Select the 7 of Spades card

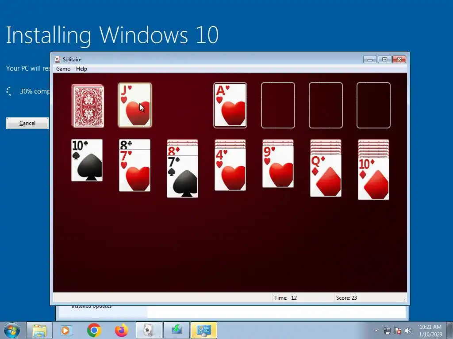[182, 177]
